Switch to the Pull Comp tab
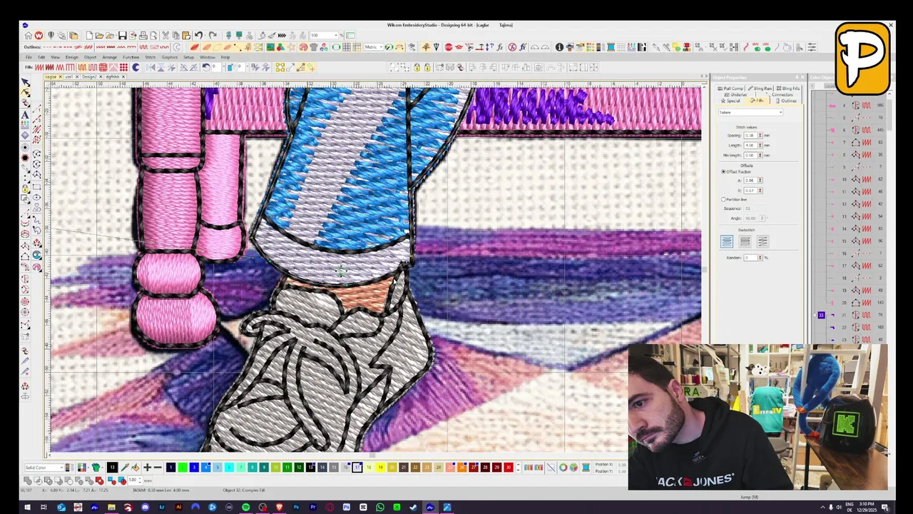The height and width of the screenshot is (514, 913). coord(730,89)
